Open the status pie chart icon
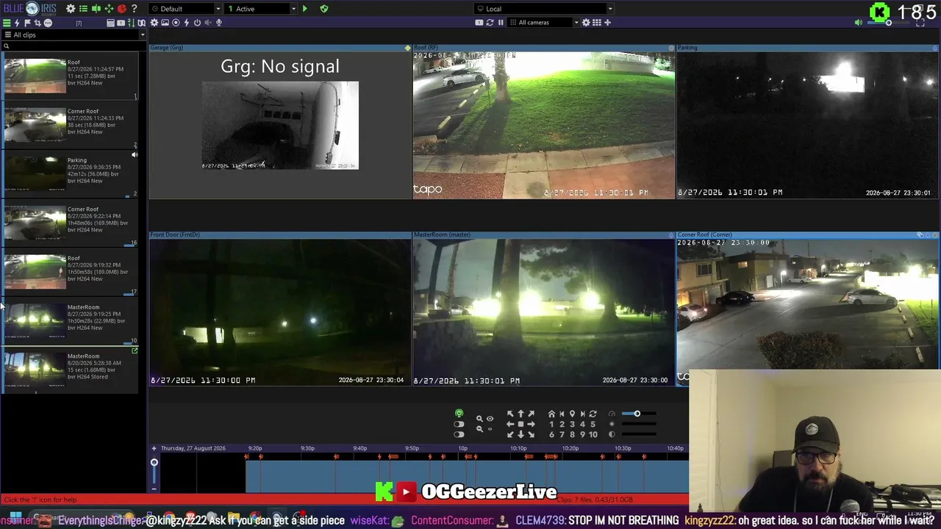 122,9
